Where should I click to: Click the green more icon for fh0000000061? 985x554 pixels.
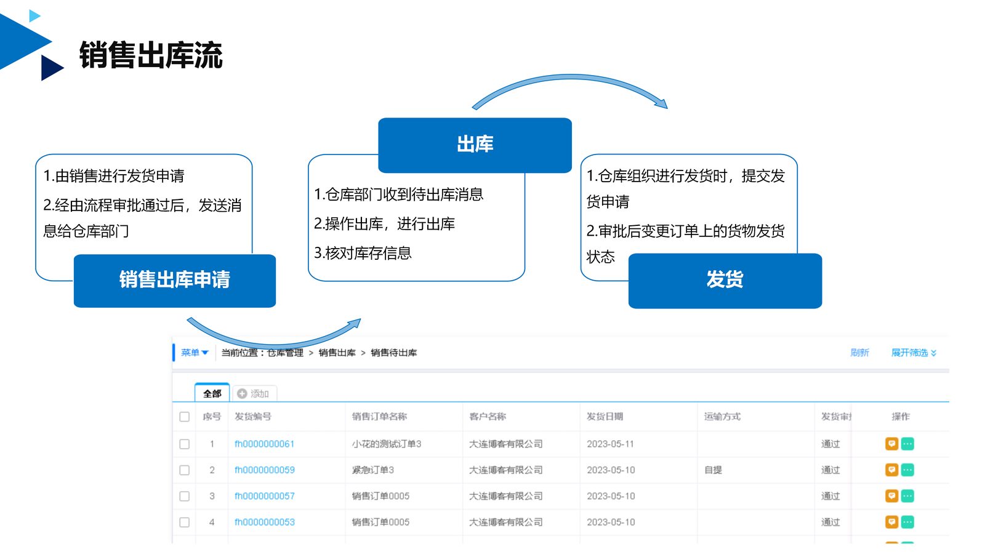click(x=907, y=444)
